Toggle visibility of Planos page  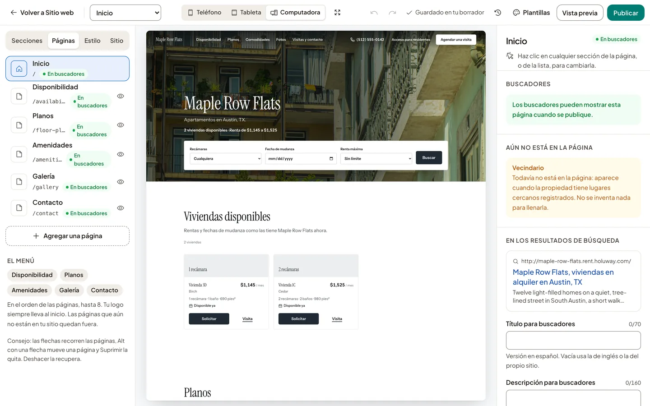121,125
